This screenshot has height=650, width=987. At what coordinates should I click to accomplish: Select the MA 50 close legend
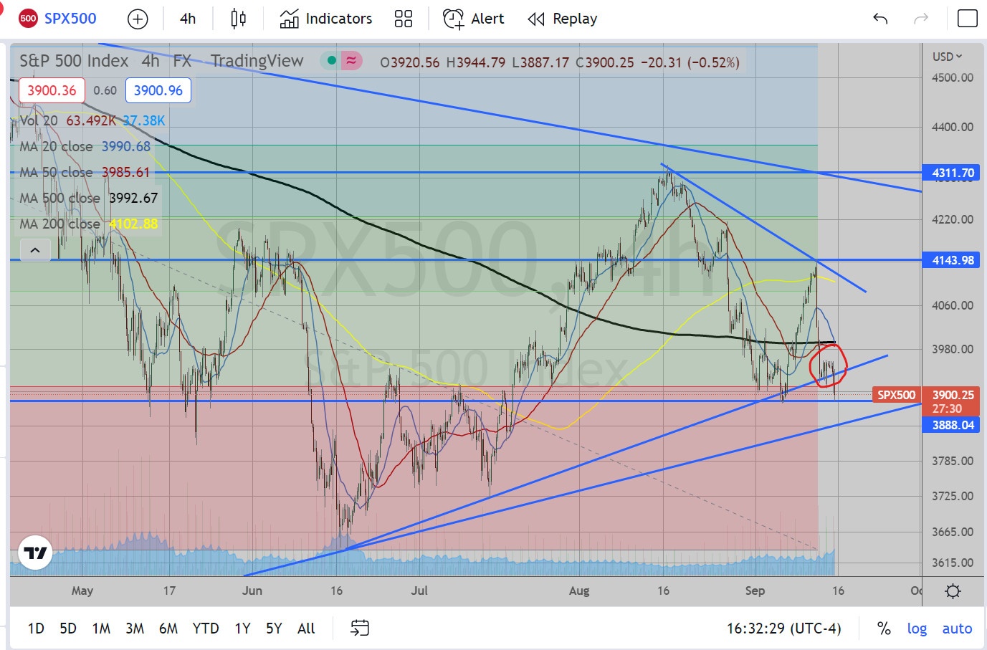(x=56, y=172)
